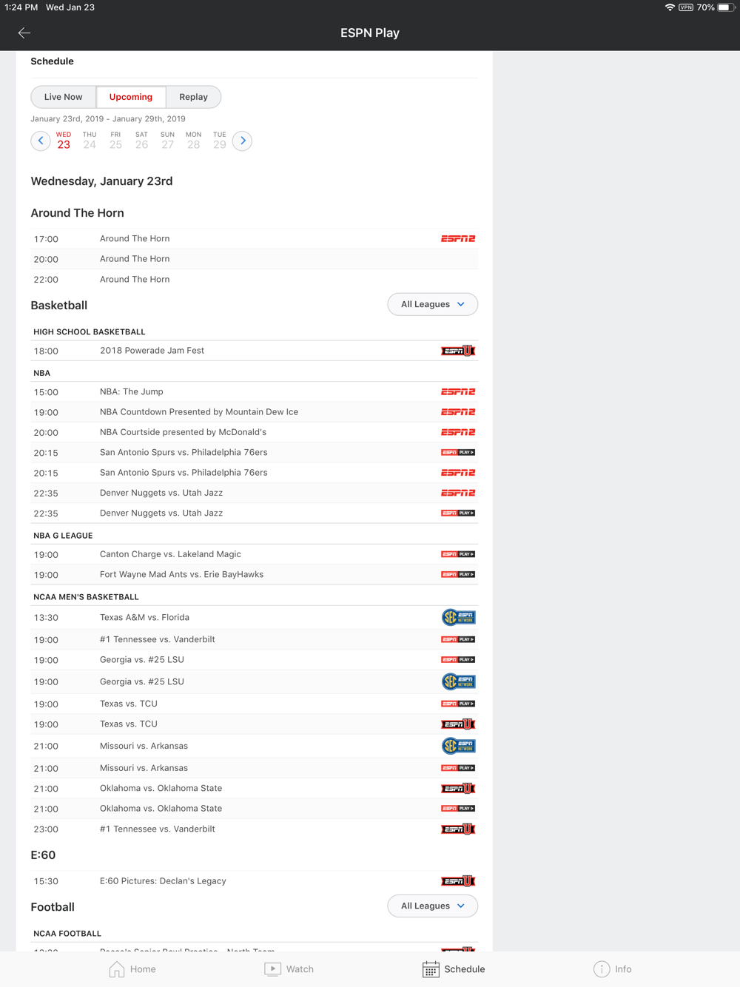
Task: Open Nuggets vs. Jazz on ESPN Play
Action: (255, 513)
